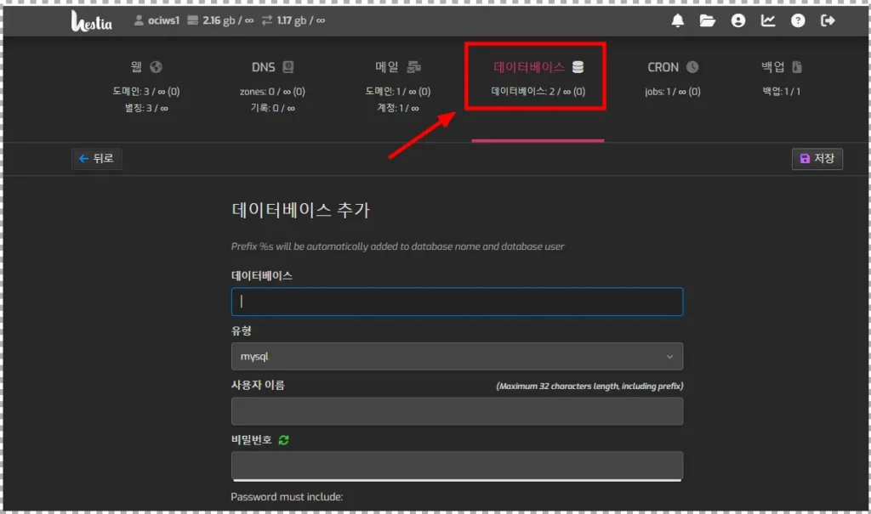871x514 pixels.
Task: Save with the 저장 button
Action: [x=817, y=159]
